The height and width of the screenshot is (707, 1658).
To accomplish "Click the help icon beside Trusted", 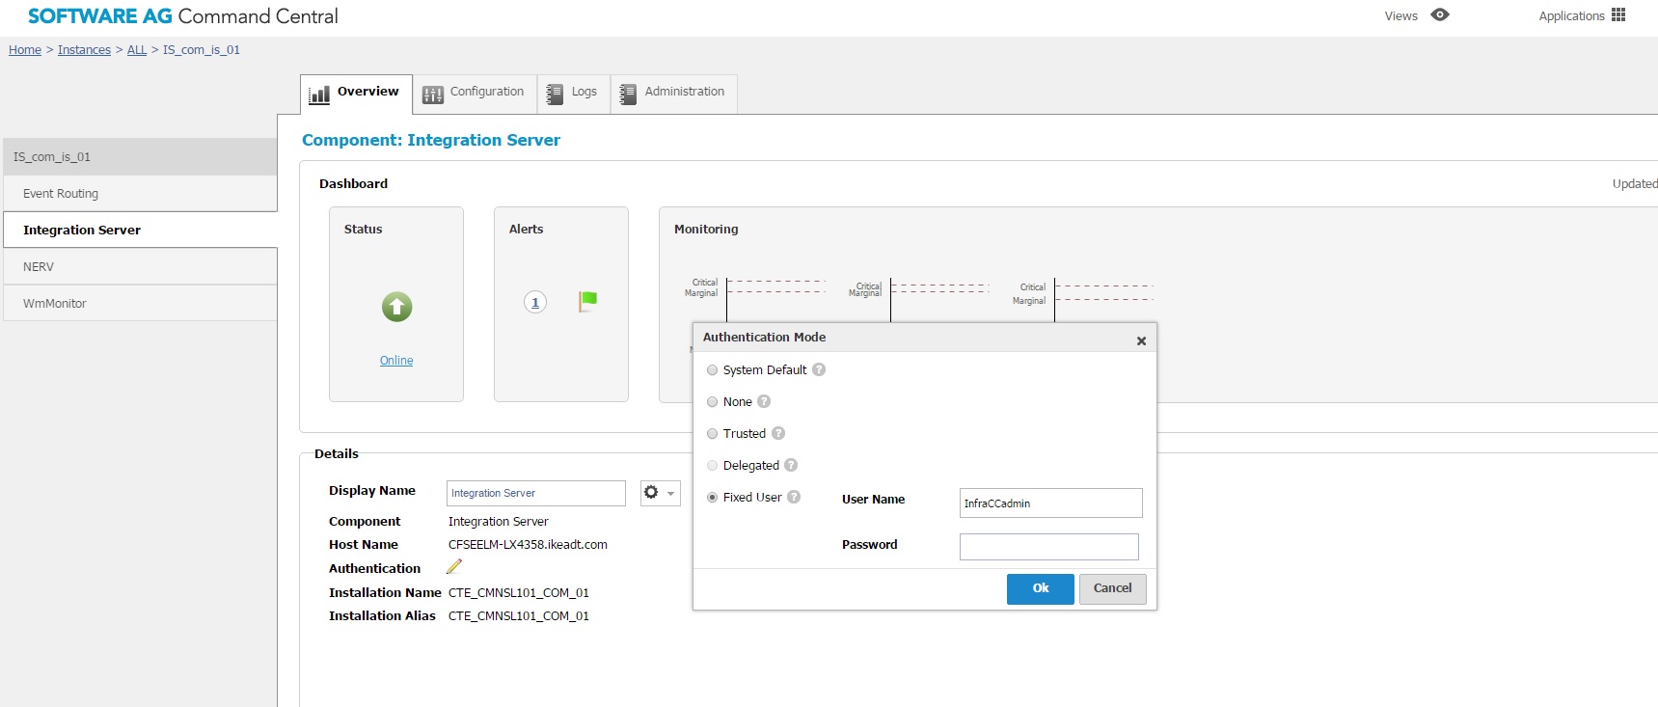I will pos(778,433).
